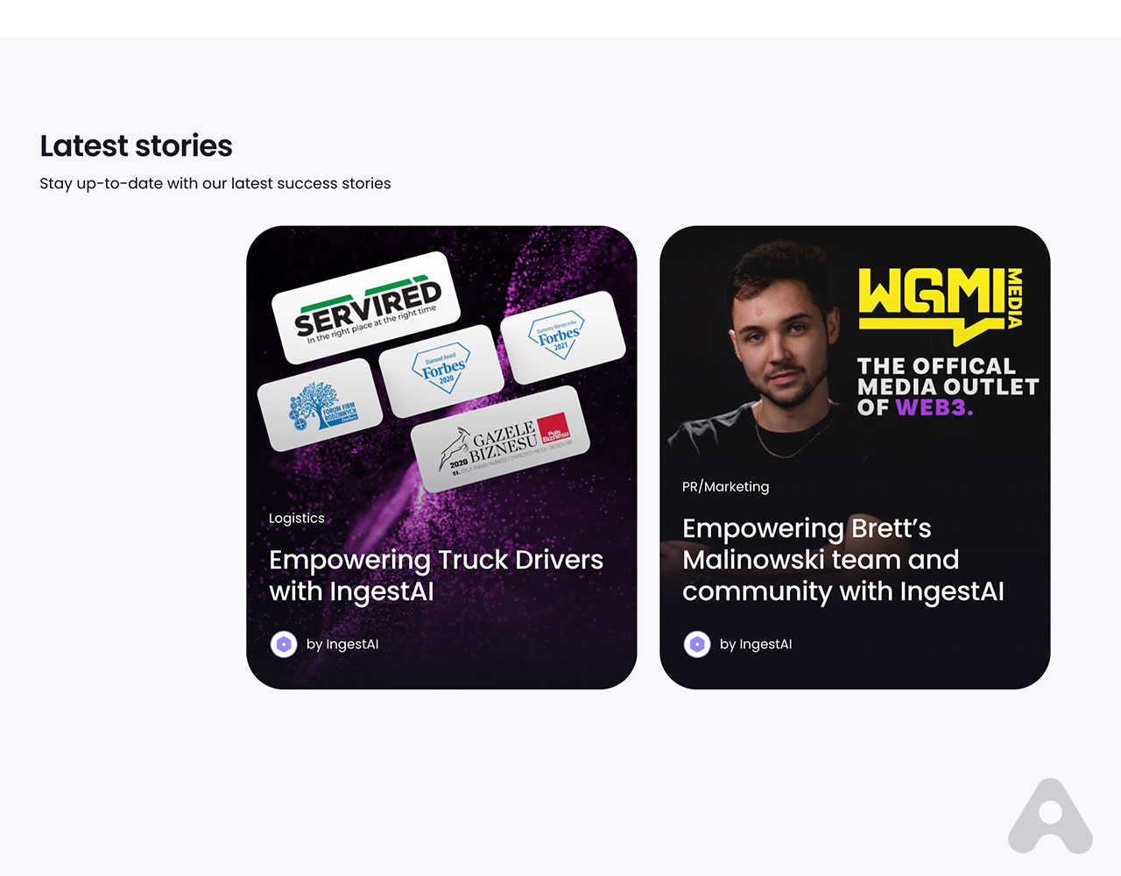Click the IngestAI avatar icon on Brett's Malinowski card
1121x876 pixels.
tap(697, 644)
